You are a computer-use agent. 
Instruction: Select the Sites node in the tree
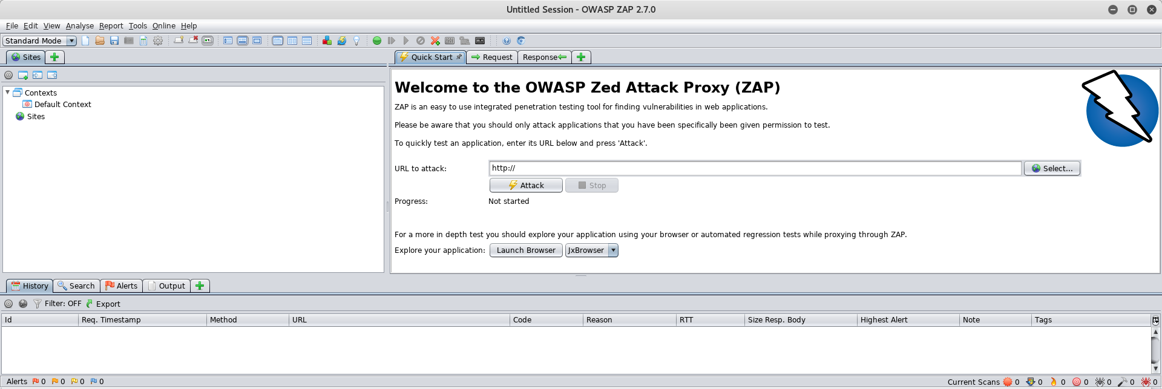(x=30, y=116)
